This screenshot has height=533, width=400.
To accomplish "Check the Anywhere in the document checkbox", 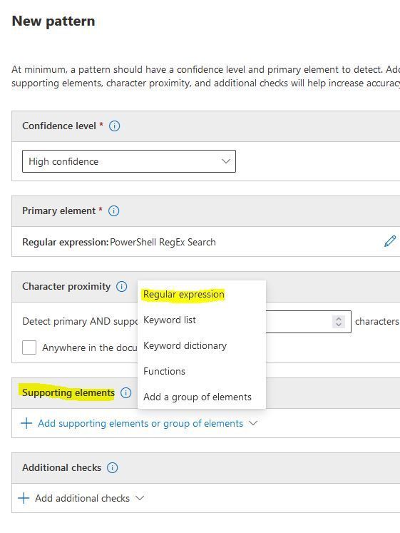I will coord(29,347).
